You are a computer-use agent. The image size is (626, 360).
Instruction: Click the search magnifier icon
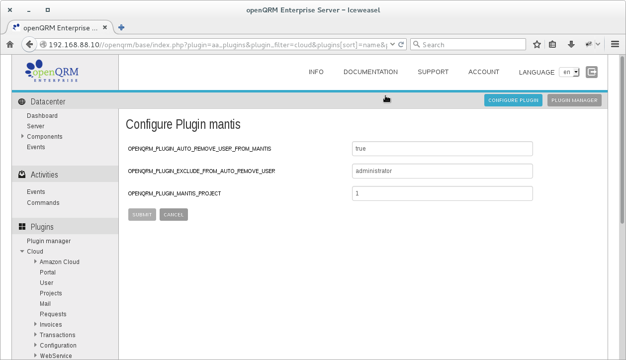click(x=417, y=44)
